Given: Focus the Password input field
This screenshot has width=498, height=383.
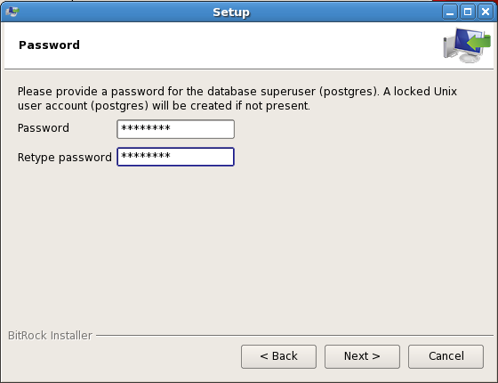Looking at the screenshot, I should click(x=176, y=129).
